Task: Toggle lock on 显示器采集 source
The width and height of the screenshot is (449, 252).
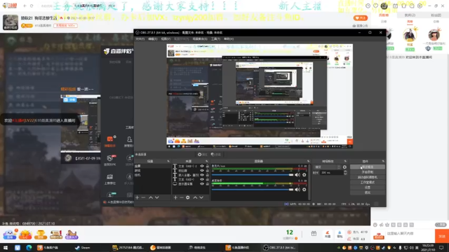Action: coord(208,183)
